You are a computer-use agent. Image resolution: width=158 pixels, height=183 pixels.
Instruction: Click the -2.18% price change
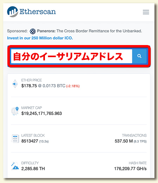[73, 86]
